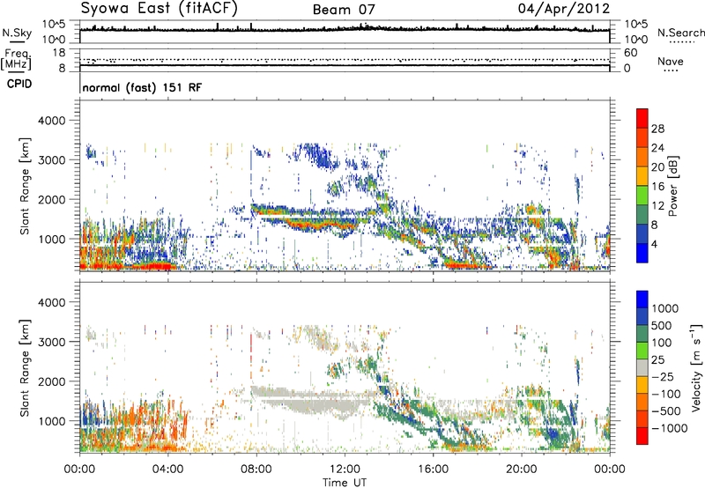Screen dimensions: 705x488
Task: Click the 'normal (fast) 151 RF' mode text
Action: (x=142, y=87)
